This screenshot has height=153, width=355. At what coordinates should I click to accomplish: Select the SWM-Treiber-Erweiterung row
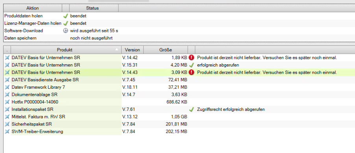(x=179, y=131)
